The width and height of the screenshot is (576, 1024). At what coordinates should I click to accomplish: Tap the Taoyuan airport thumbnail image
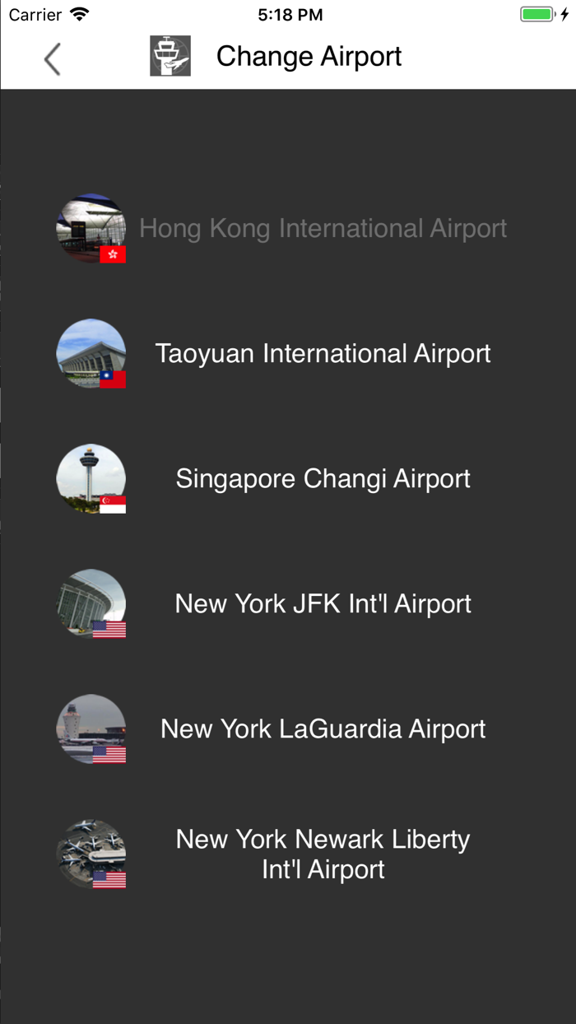(91, 354)
